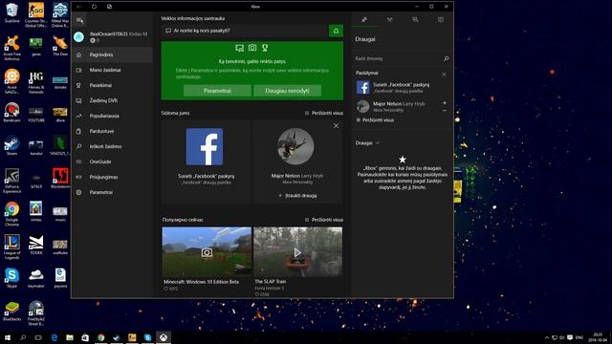Switch to Messages tab in right panel

pos(415,19)
